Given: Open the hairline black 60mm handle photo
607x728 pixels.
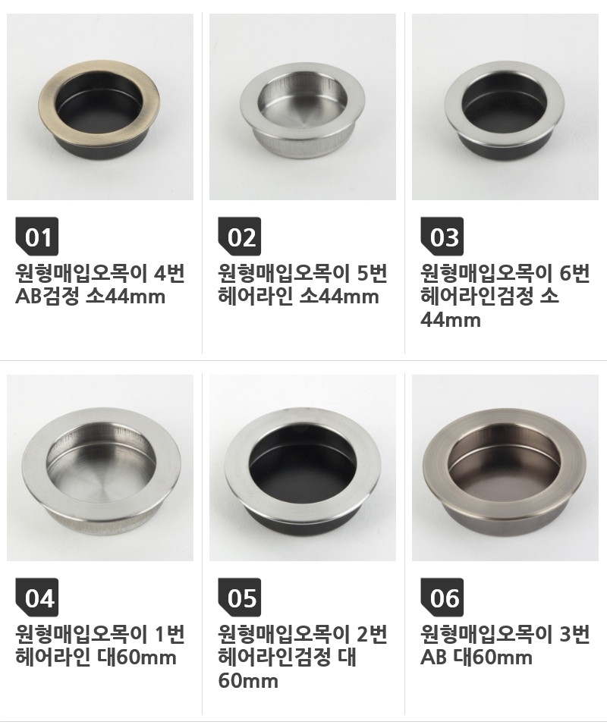Looking at the screenshot, I should tap(303, 468).
